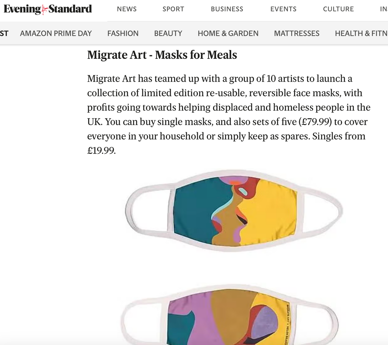Navigate to the Culture section

click(x=338, y=9)
